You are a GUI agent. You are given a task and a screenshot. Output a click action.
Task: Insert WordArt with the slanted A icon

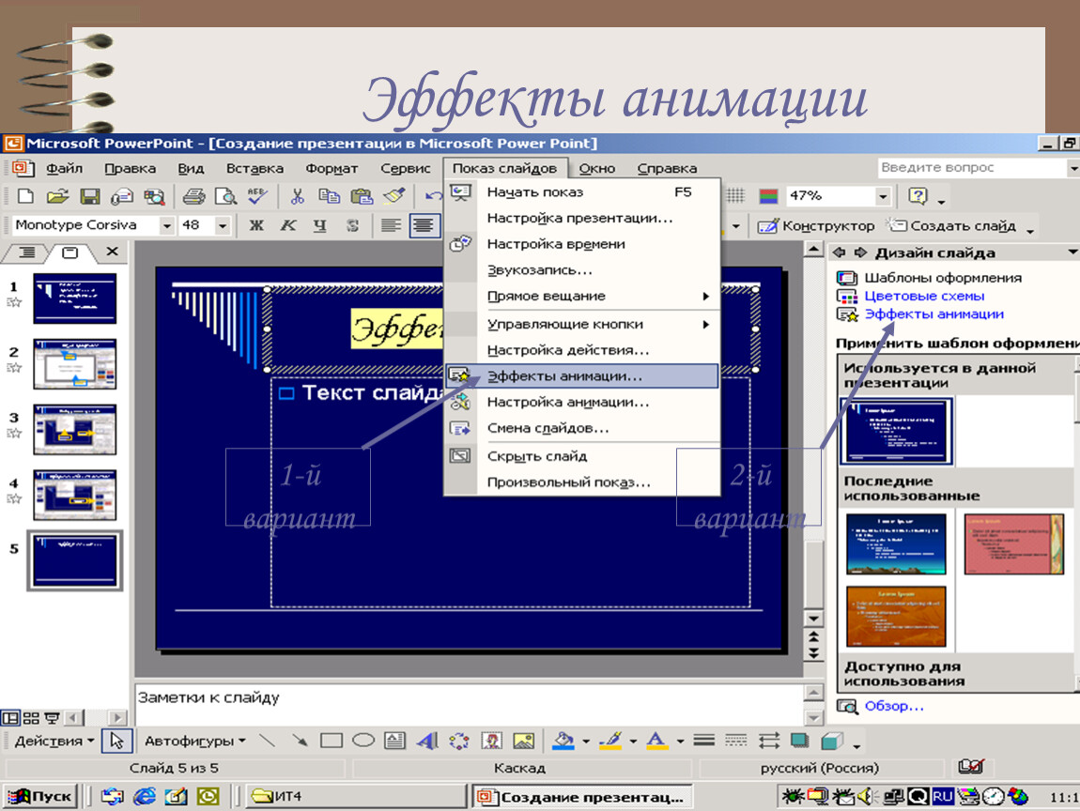pos(427,741)
